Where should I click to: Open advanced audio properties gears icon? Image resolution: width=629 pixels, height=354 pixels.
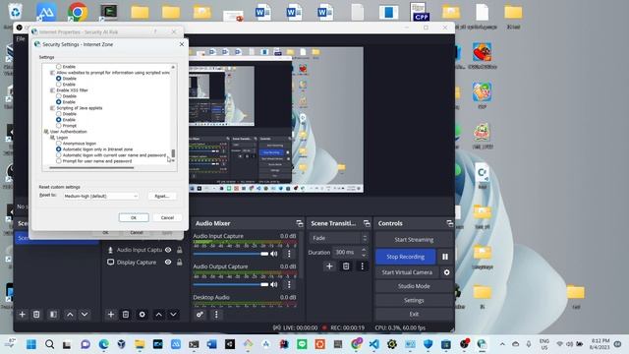coord(200,315)
